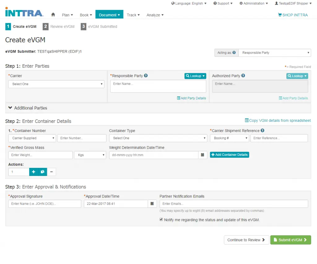The width and height of the screenshot is (317, 264).
Task: Remove container row with minus button
Action: tap(52, 172)
